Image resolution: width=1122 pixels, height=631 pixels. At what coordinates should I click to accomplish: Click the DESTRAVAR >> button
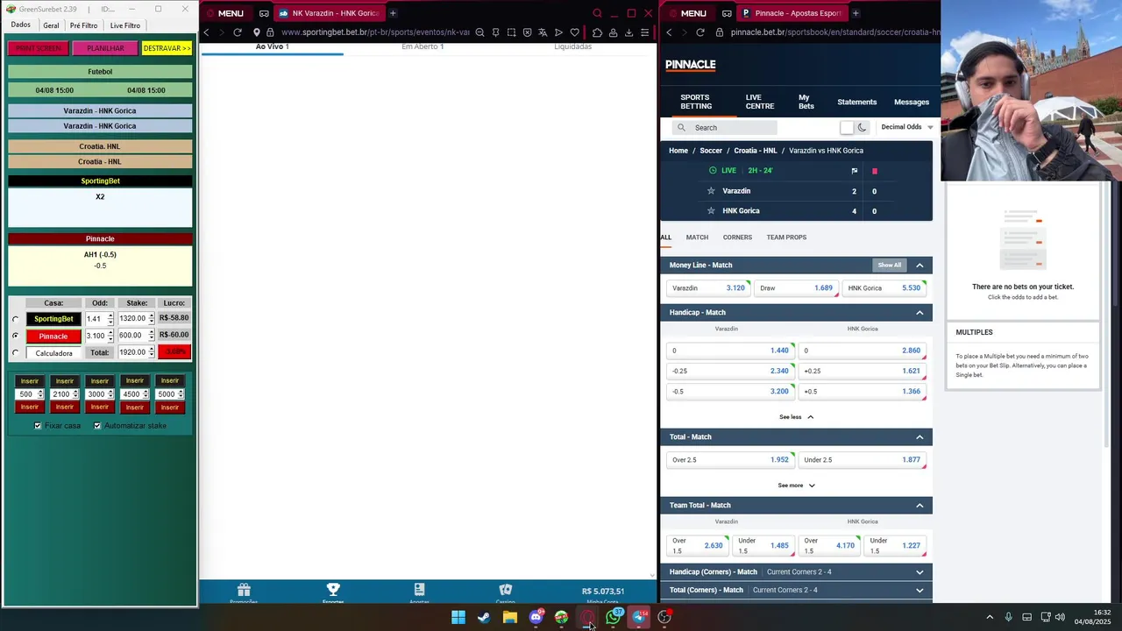(x=167, y=48)
